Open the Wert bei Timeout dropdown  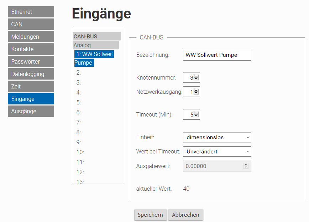coord(217,151)
